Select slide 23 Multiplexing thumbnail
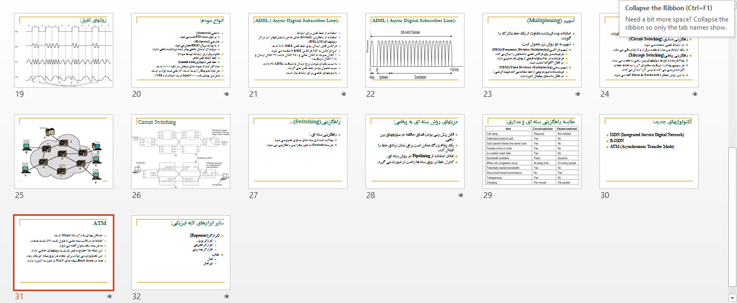This screenshot has height=303, width=737. pyautogui.click(x=533, y=51)
